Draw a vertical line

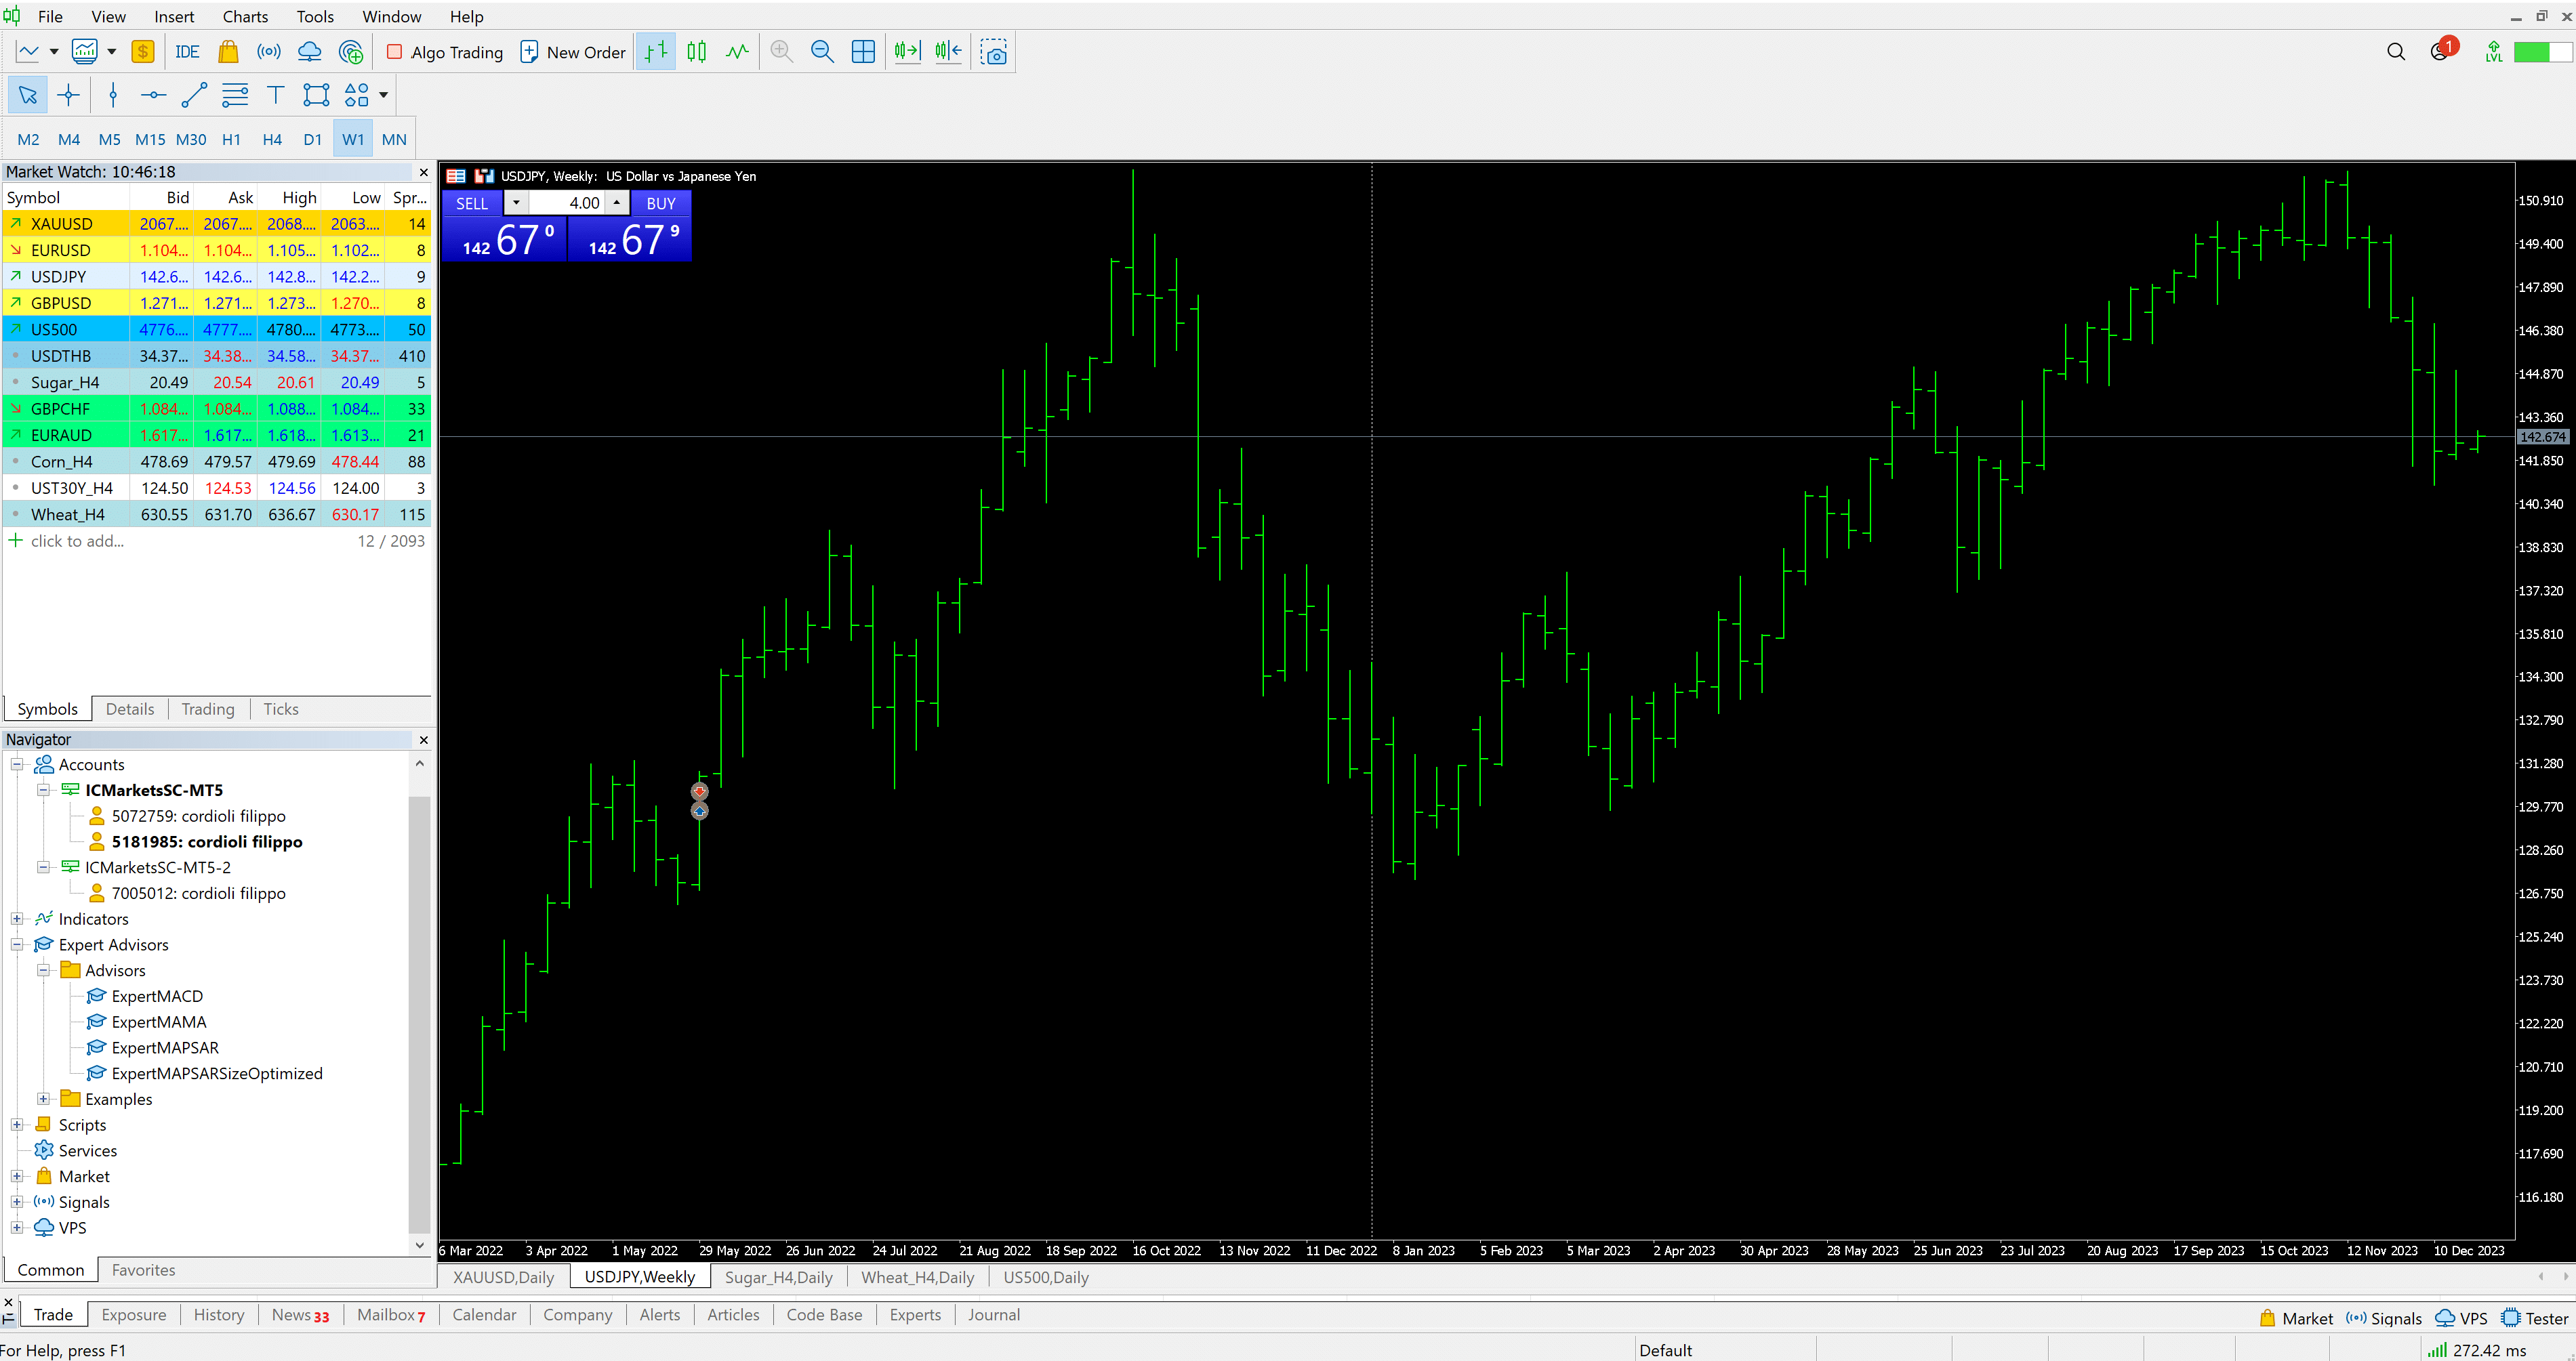[x=113, y=95]
